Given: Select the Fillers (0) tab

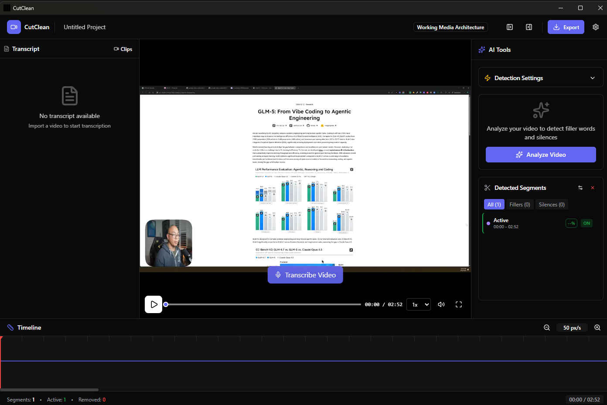Looking at the screenshot, I should (520, 205).
